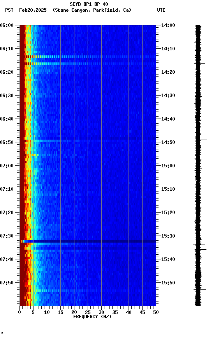The width and height of the screenshot is (215, 337).
Task: Click the title text 'SCYB DP1 BP 40'
Action: coord(89,4)
